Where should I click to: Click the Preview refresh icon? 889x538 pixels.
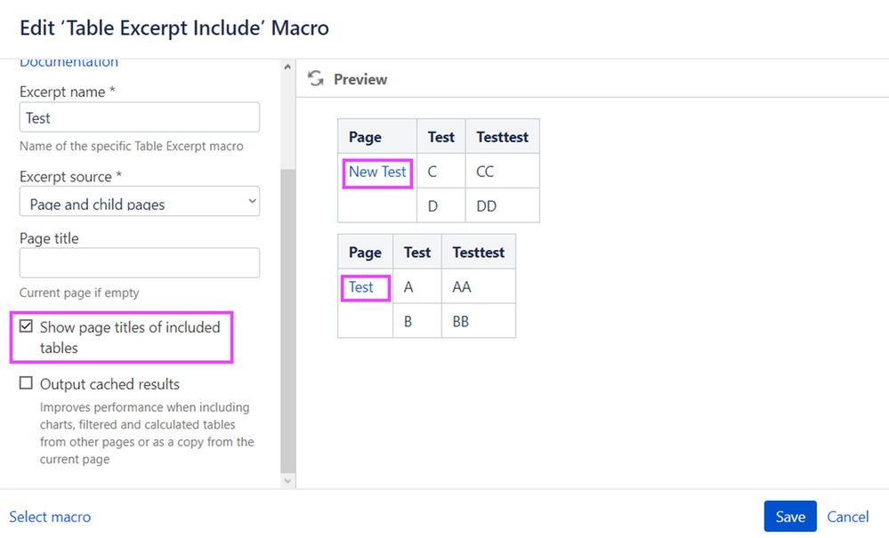click(316, 78)
